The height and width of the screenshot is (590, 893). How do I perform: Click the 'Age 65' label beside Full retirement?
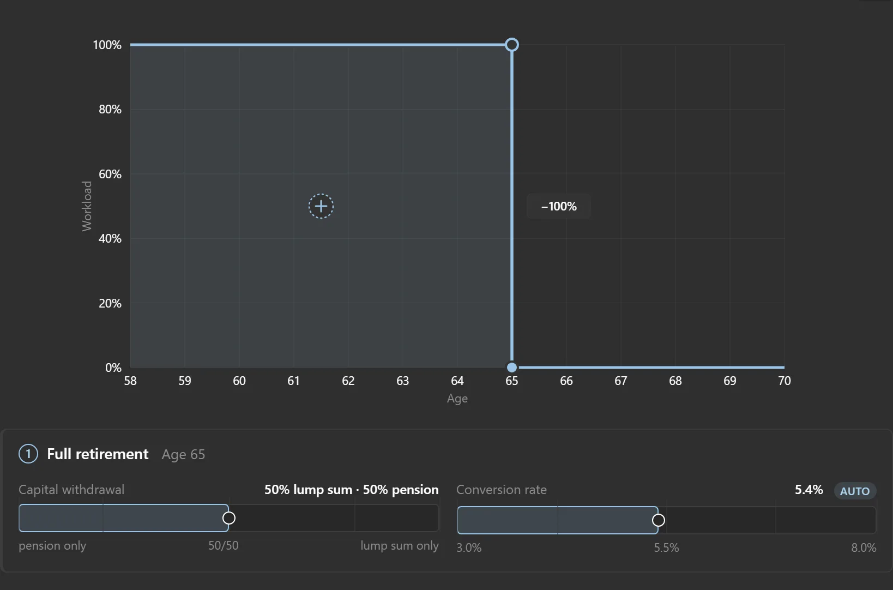[x=183, y=454]
